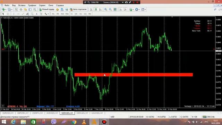Expand the indicators dropdown arrow
Viewport: 222px width, 125px height.
pyautogui.click(x=133, y=9)
